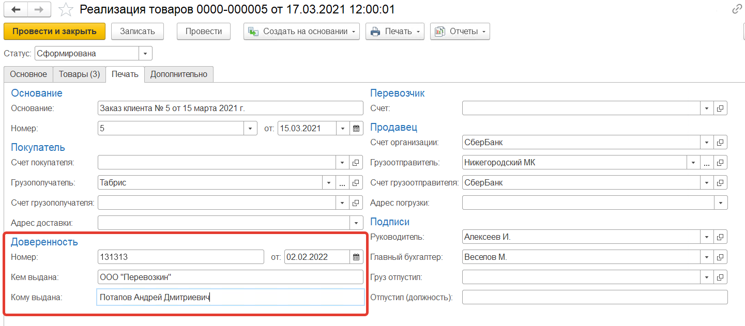This screenshot has height=326, width=745.
Task: Add document to favorites with star icon
Action: (66, 10)
